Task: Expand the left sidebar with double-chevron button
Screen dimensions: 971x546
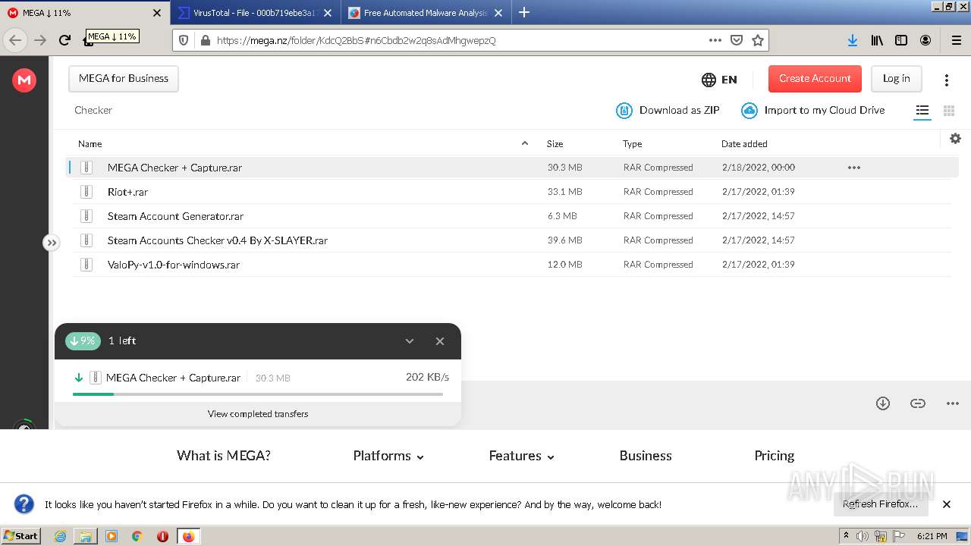Action: point(51,243)
